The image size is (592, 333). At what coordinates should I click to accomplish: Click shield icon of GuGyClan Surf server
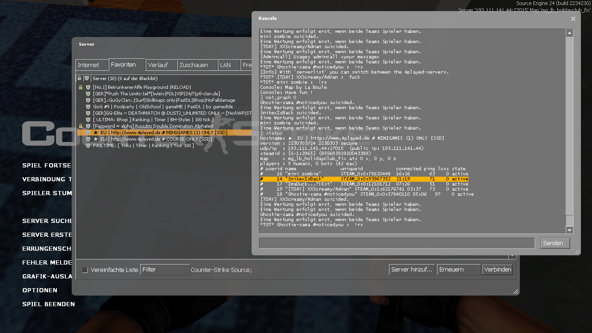88,100
